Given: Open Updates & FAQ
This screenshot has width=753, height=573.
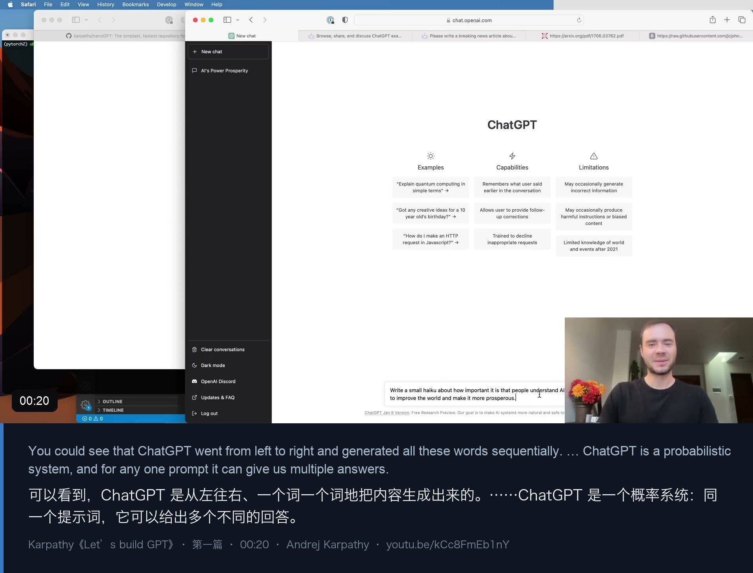Looking at the screenshot, I should 228,398.
